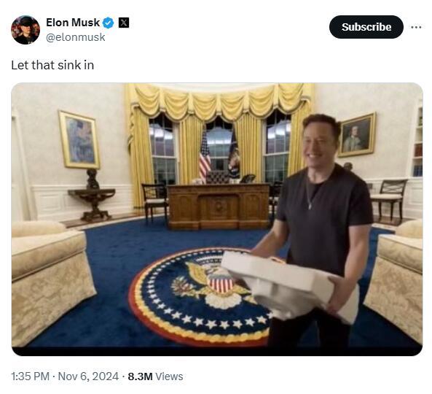
Task: Click the black X affiliate badge
Action: coord(124,23)
